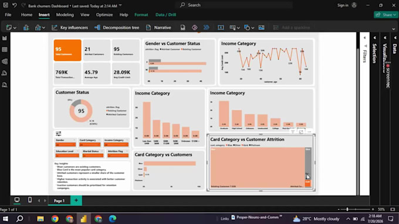Open Model view in left sidebar
399x224 pixels.
(5, 61)
